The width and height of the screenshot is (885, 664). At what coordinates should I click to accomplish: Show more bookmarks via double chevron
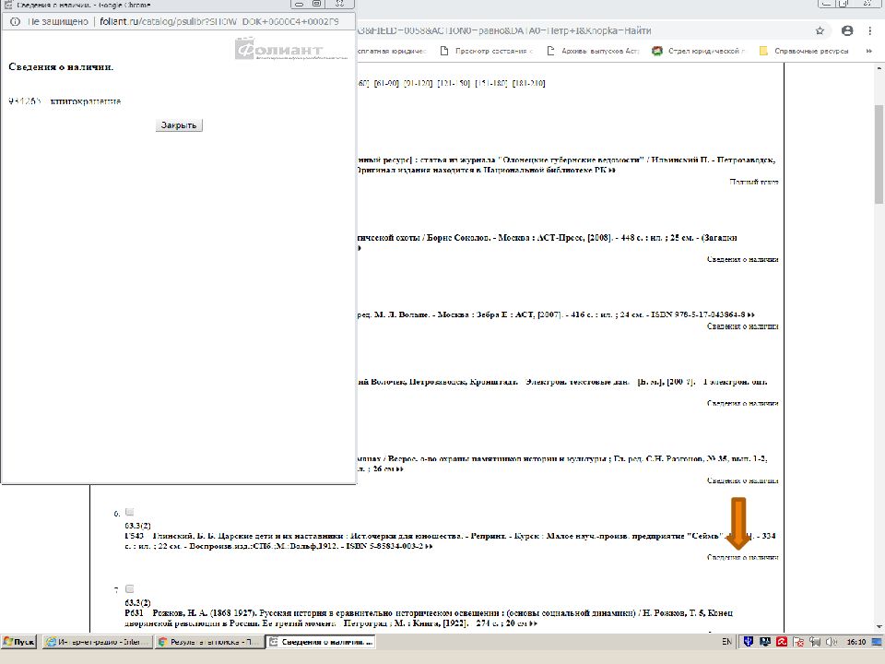[868, 51]
